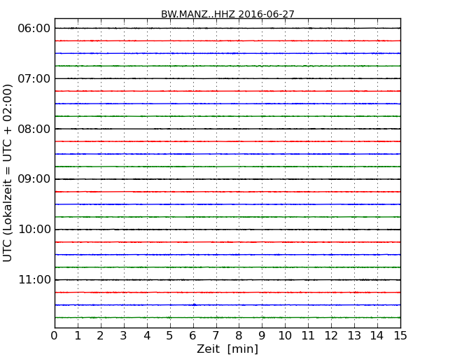Click the red trace just below 08:00
455x364 pixels.
[227, 141]
